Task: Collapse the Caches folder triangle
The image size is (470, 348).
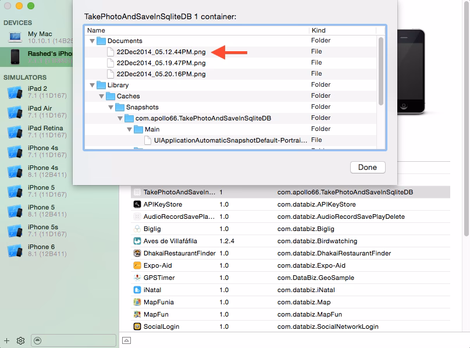Action: (101, 97)
